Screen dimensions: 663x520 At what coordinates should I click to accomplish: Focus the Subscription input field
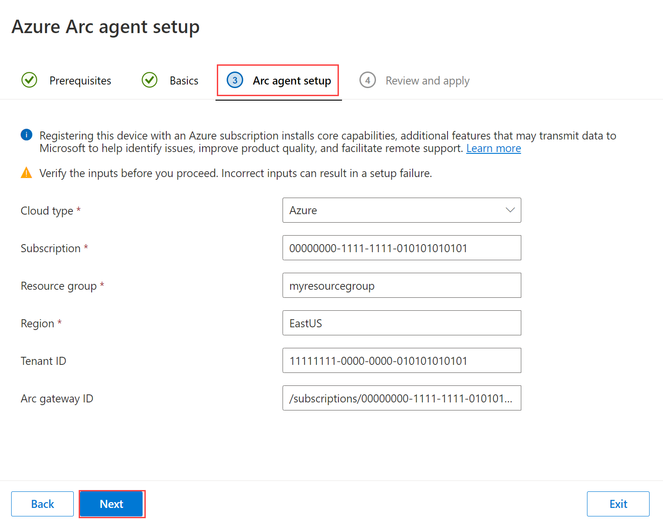coord(402,248)
